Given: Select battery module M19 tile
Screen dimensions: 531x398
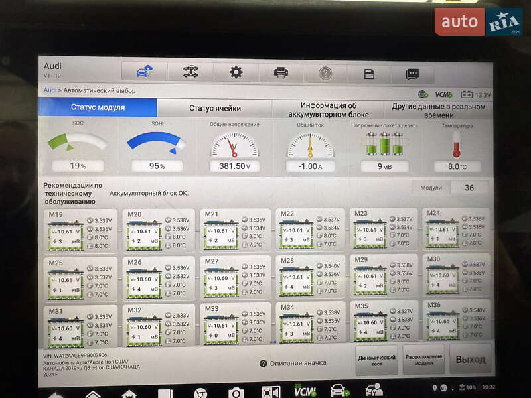Looking at the screenshot, I should (x=81, y=231).
